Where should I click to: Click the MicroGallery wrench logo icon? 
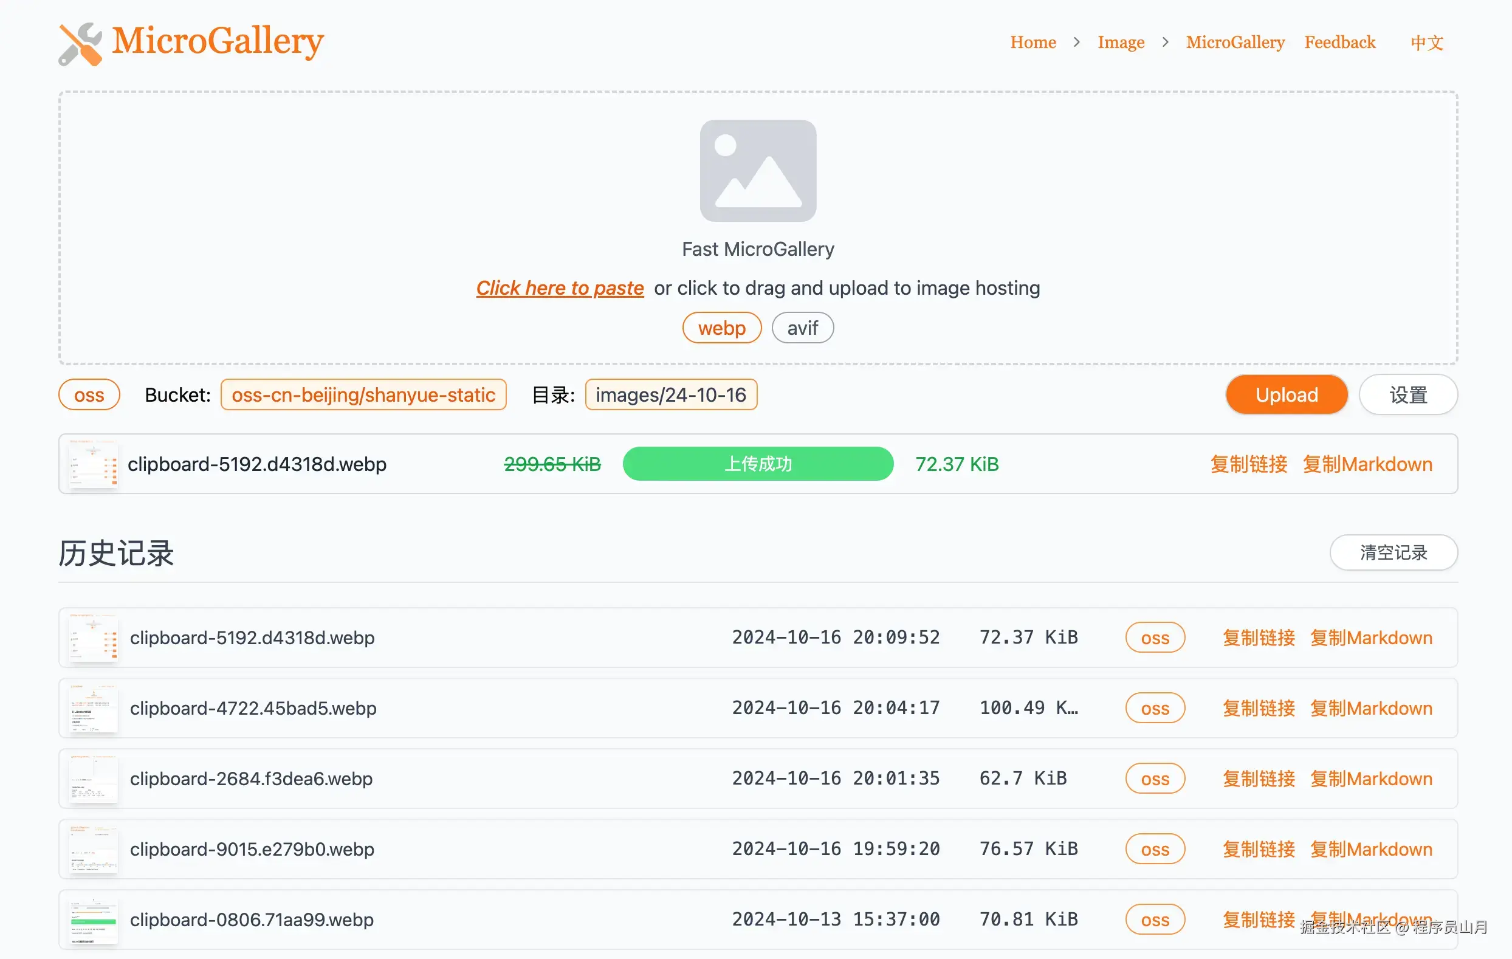tap(80, 43)
